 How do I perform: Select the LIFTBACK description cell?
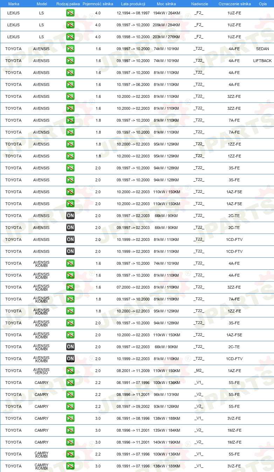262,61
